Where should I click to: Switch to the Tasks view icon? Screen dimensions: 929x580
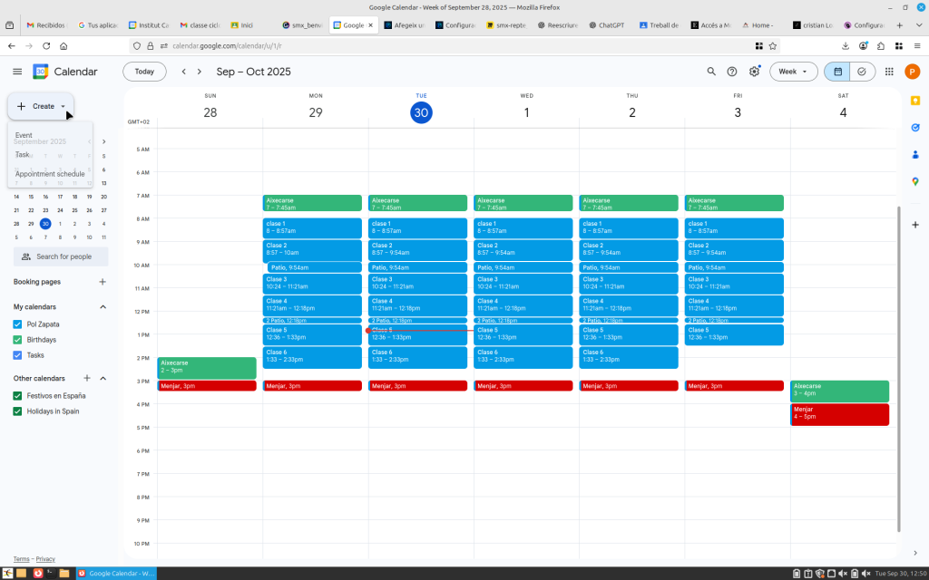pyautogui.click(x=861, y=72)
